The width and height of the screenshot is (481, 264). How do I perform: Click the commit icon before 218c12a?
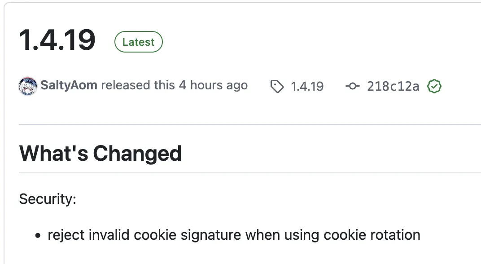point(353,86)
